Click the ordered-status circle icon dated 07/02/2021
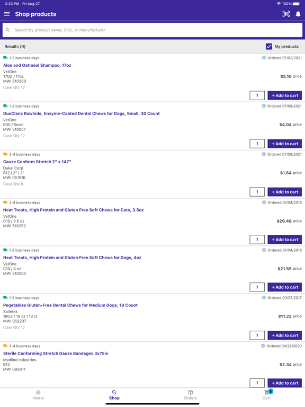Screen dimensions: 305x407 pyautogui.click(x=264, y=58)
